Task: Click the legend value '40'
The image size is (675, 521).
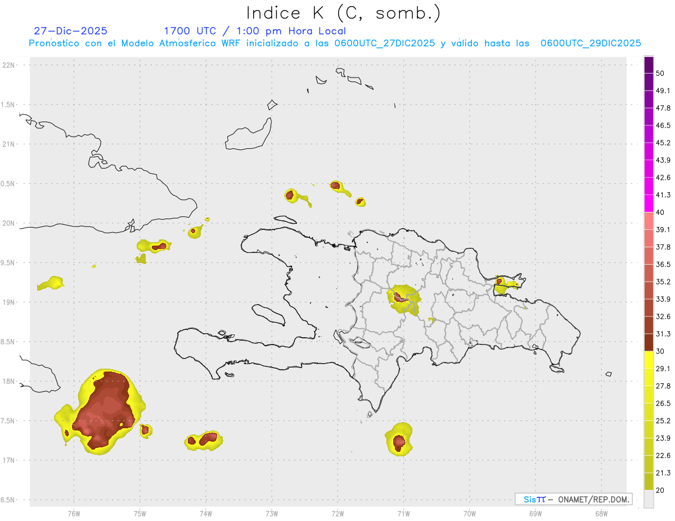Action: (x=660, y=212)
